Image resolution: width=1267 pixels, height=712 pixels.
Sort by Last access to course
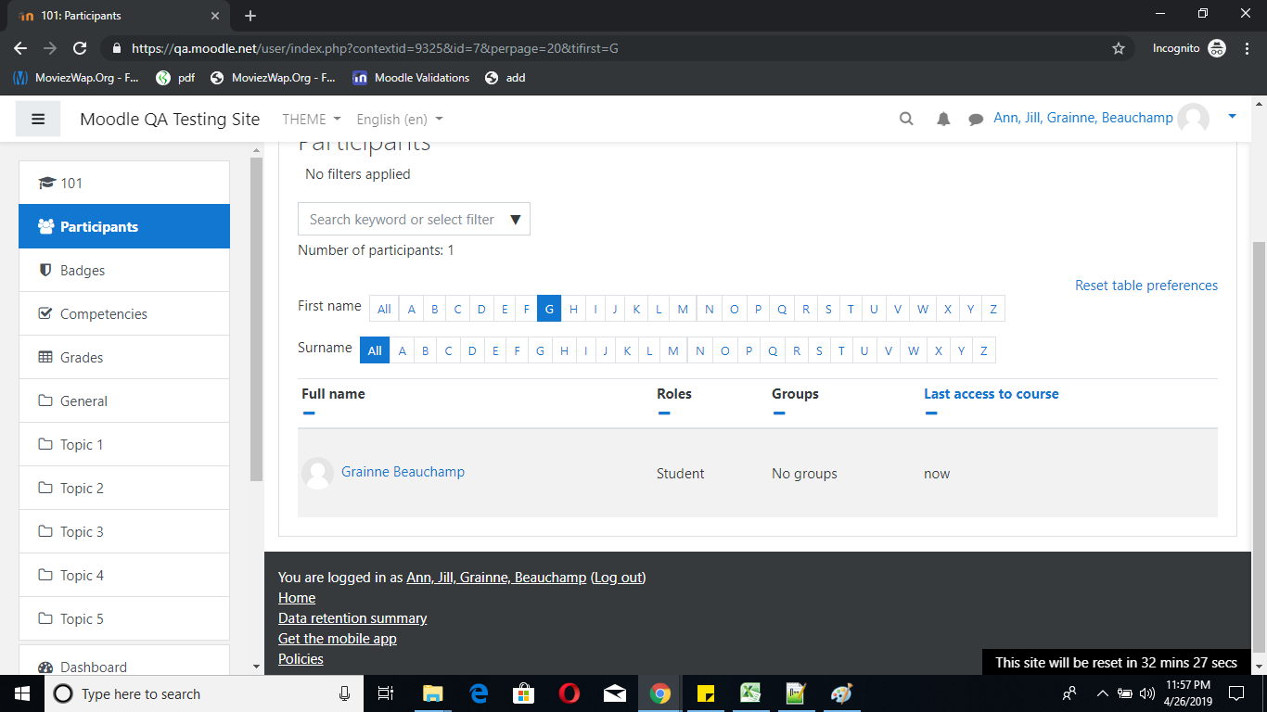tap(991, 394)
